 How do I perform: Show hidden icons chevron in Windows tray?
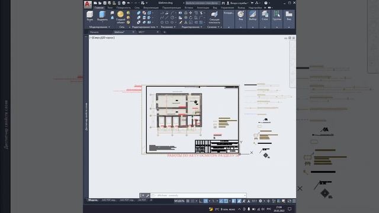(x=239, y=209)
